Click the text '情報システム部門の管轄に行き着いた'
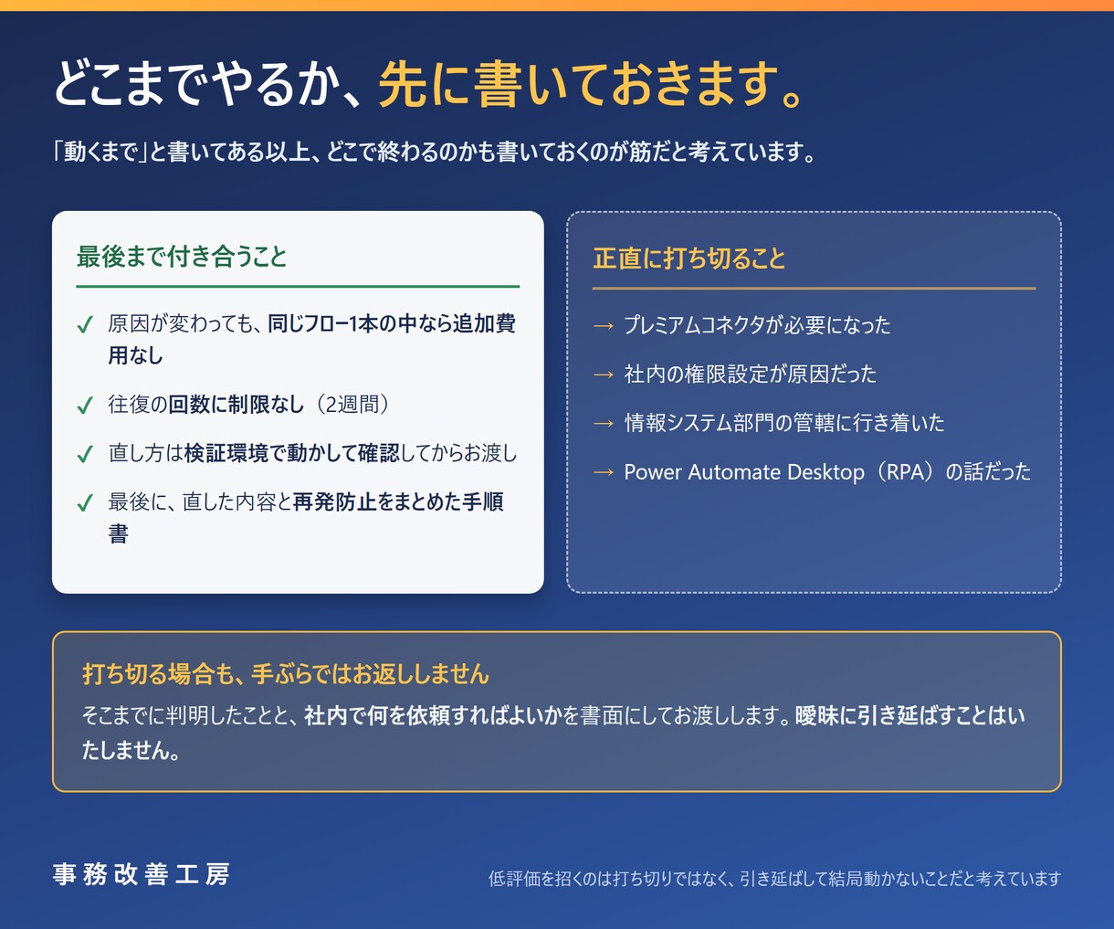 [x=784, y=423]
